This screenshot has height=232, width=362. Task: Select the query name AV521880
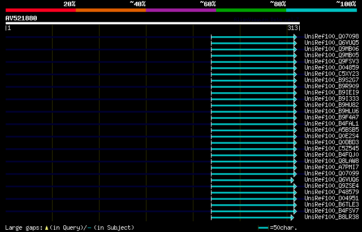coord(21,18)
